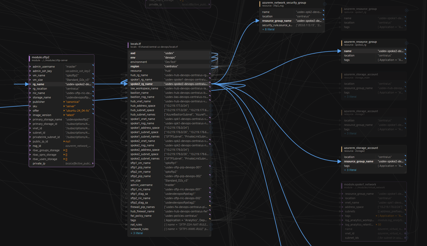Image resolution: width=427 pixels, height=246 pixels.
Task: Select bastion_nsg_name row in locals.tf
Action: pos(170,97)
